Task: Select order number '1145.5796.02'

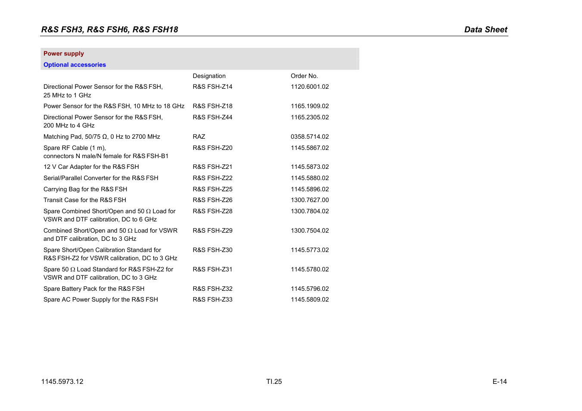Action: (x=310, y=289)
